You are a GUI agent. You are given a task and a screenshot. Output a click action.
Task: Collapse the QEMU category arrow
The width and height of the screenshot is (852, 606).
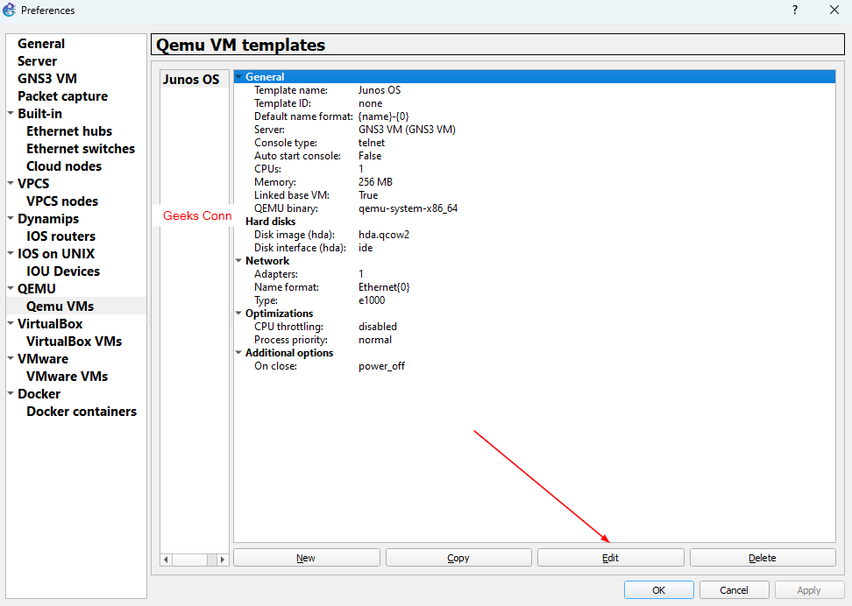11,289
